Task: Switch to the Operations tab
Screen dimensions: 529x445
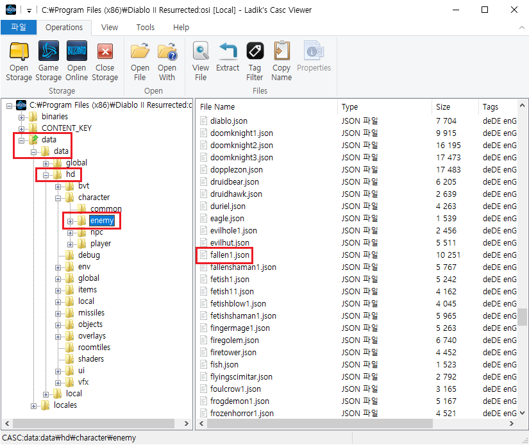Action: [64, 28]
